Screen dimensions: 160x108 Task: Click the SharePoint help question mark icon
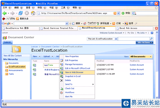pyautogui.click(x=152, y=33)
